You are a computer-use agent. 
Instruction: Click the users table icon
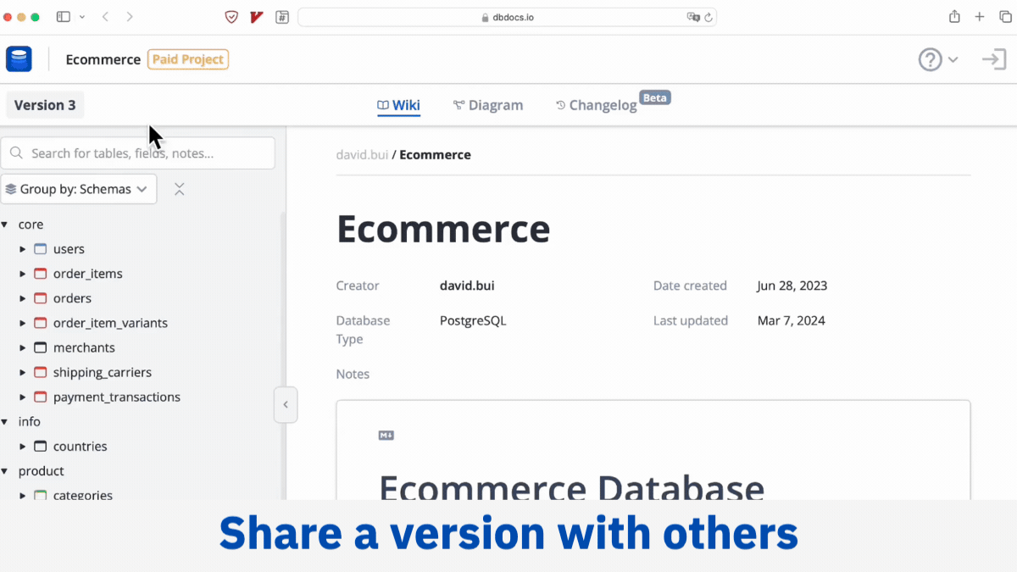[40, 249]
